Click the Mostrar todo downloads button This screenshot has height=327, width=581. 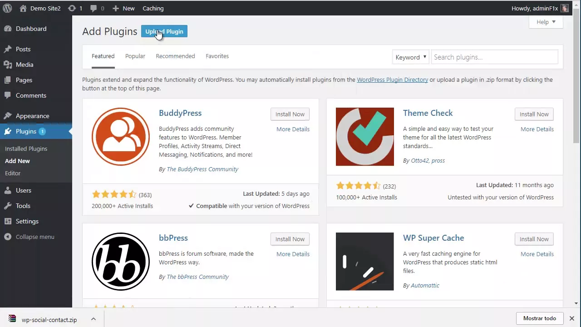(540, 318)
